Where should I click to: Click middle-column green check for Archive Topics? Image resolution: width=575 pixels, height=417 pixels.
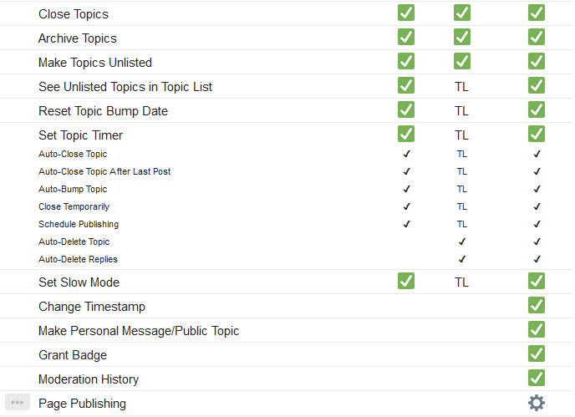coord(462,38)
